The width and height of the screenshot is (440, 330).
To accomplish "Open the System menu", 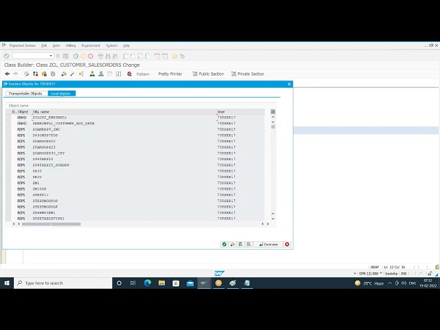I will (111, 45).
